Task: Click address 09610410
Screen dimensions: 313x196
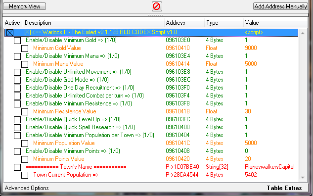Action: pyautogui.click(x=178, y=48)
